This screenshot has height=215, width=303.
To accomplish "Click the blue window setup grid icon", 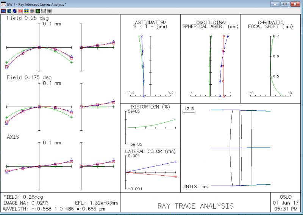I will 3,11.
